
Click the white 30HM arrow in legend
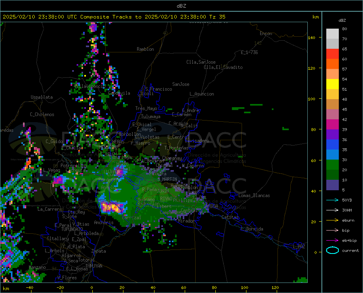click(332, 210)
